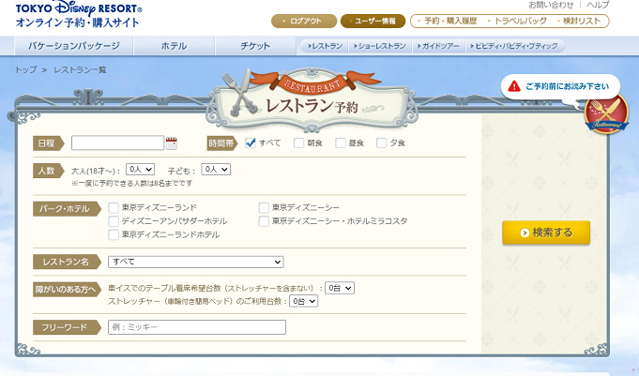Click the お問い合わせ link

pyautogui.click(x=551, y=5)
